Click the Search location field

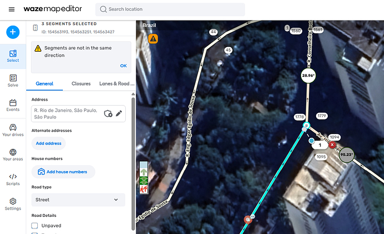click(170, 9)
